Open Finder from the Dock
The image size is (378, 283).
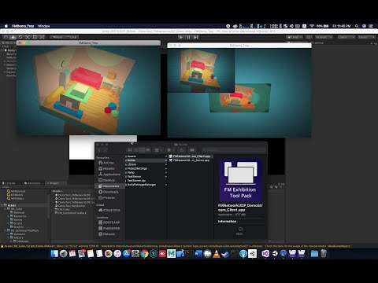pos(54,253)
